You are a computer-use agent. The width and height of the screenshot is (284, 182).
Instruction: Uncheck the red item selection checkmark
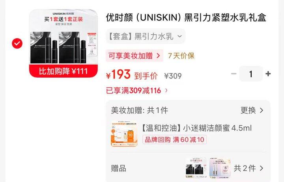pyautogui.click(x=17, y=43)
